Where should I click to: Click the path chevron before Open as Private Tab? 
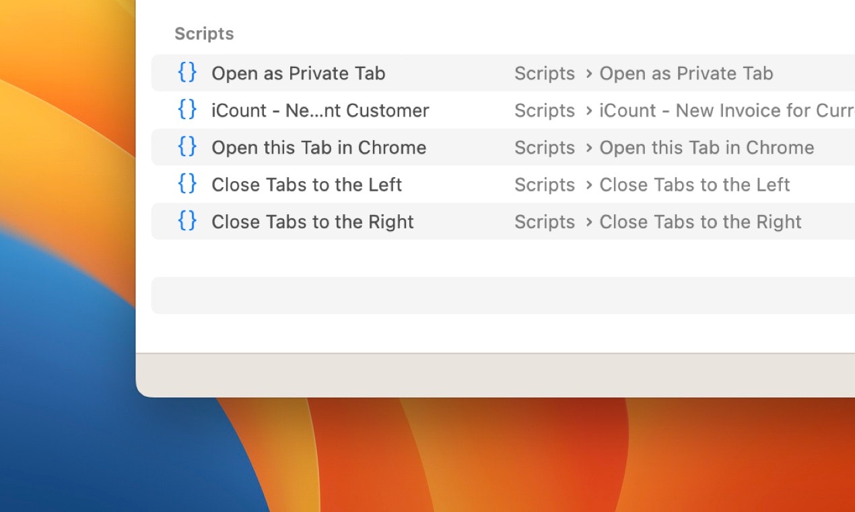click(589, 73)
